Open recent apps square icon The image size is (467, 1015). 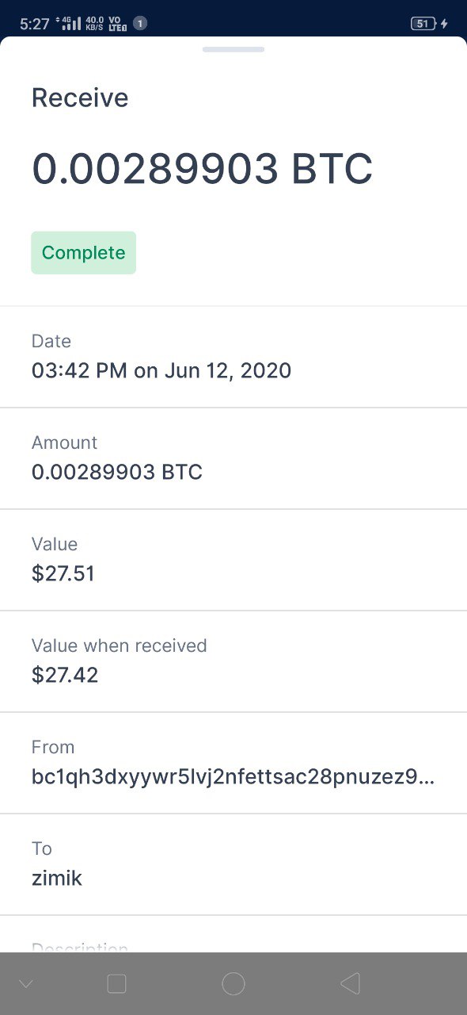click(116, 984)
